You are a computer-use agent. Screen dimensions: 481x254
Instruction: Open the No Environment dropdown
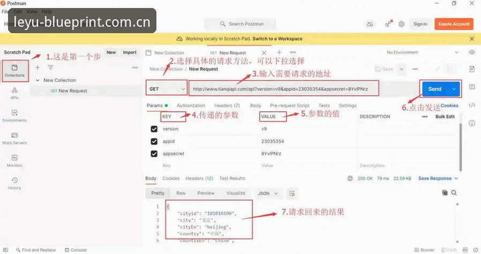(x=422, y=52)
